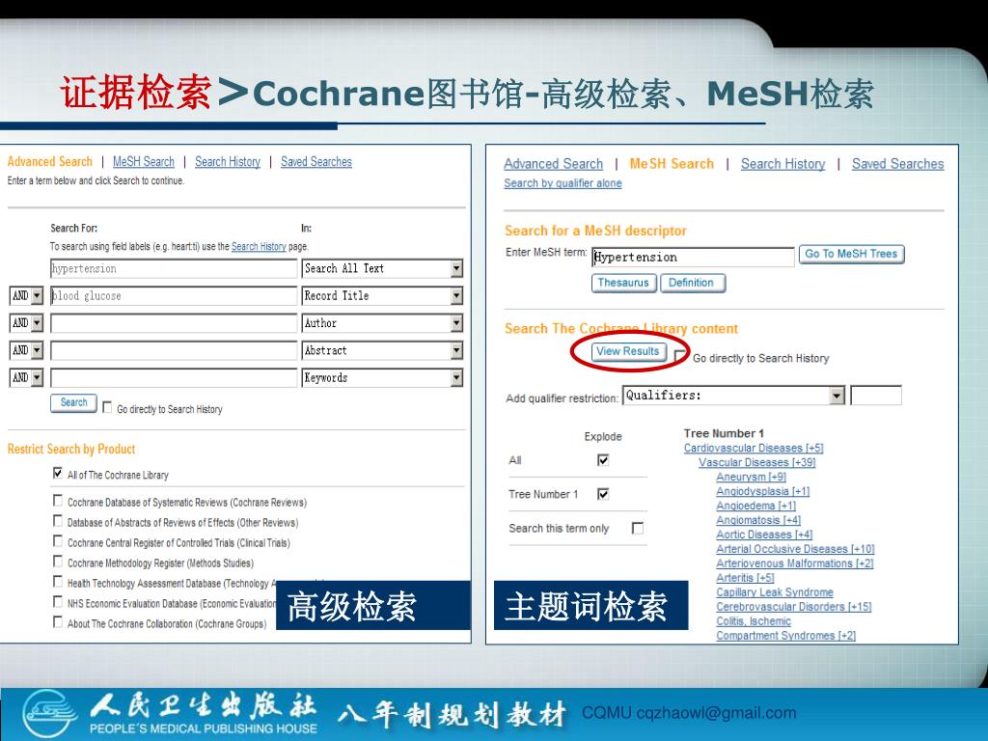Click the empty search field beside Author
Viewport: 988px width, 741px height.
click(x=174, y=323)
